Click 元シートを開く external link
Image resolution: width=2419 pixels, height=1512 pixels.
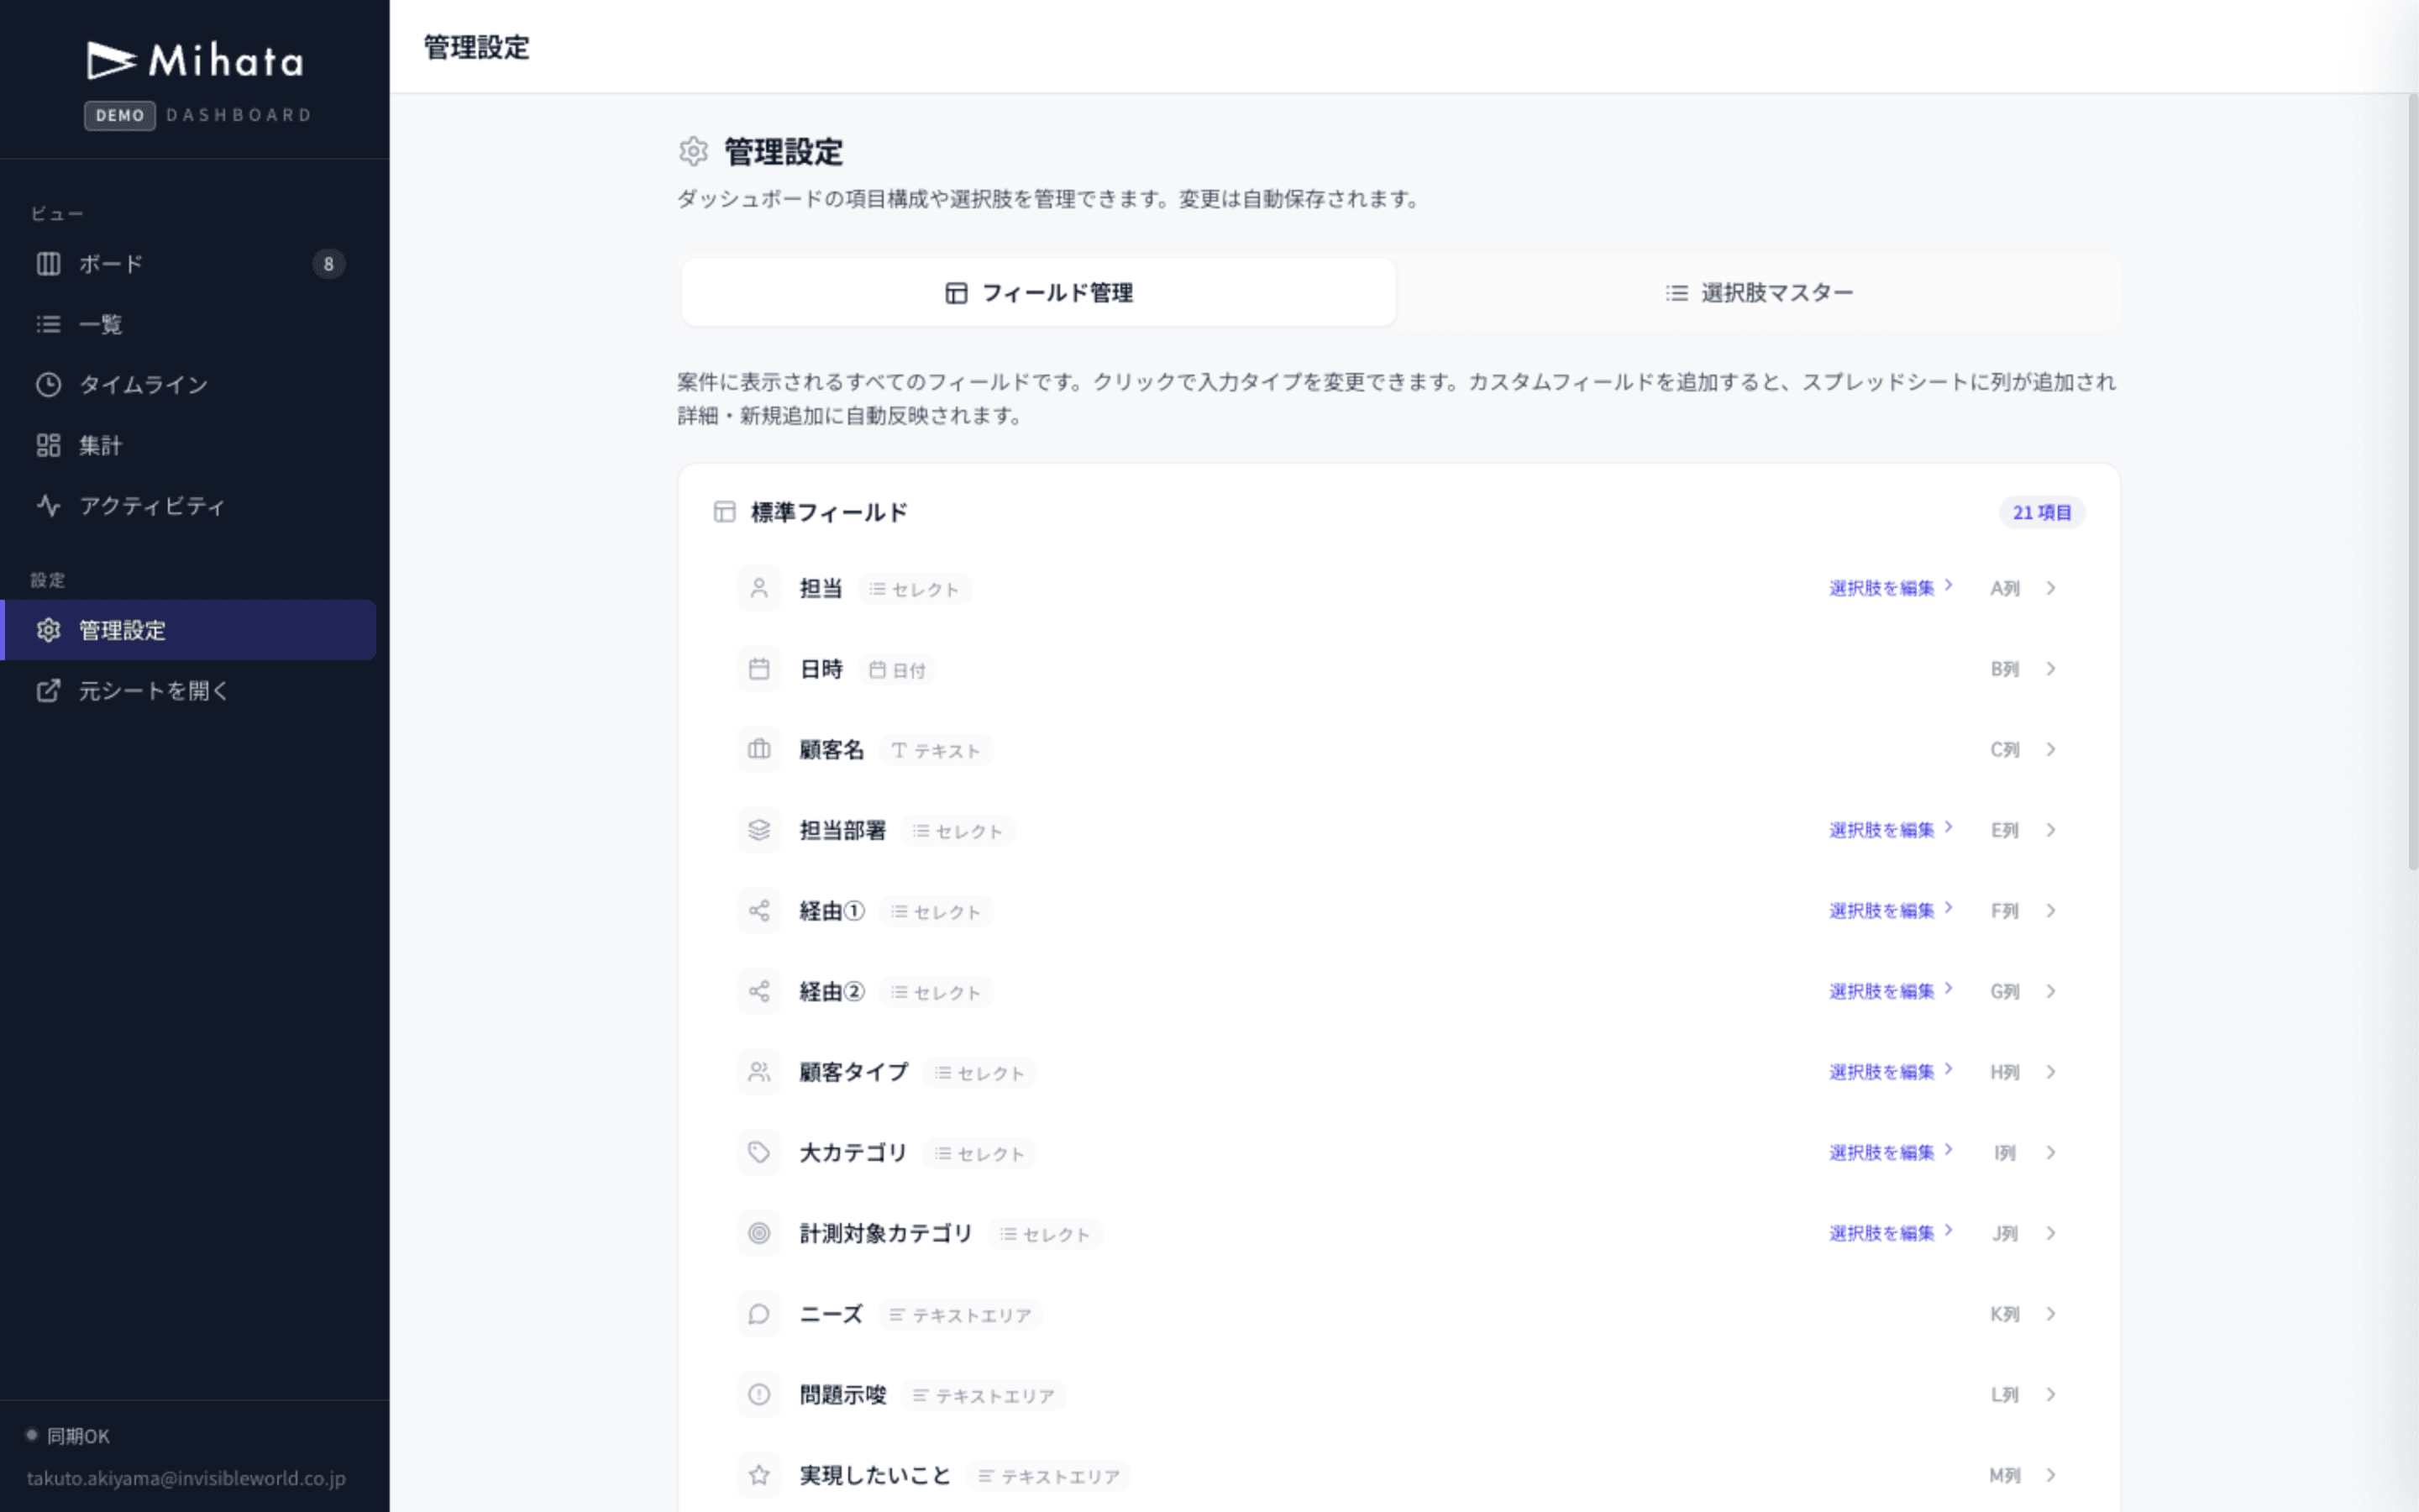(x=190, y=691)
